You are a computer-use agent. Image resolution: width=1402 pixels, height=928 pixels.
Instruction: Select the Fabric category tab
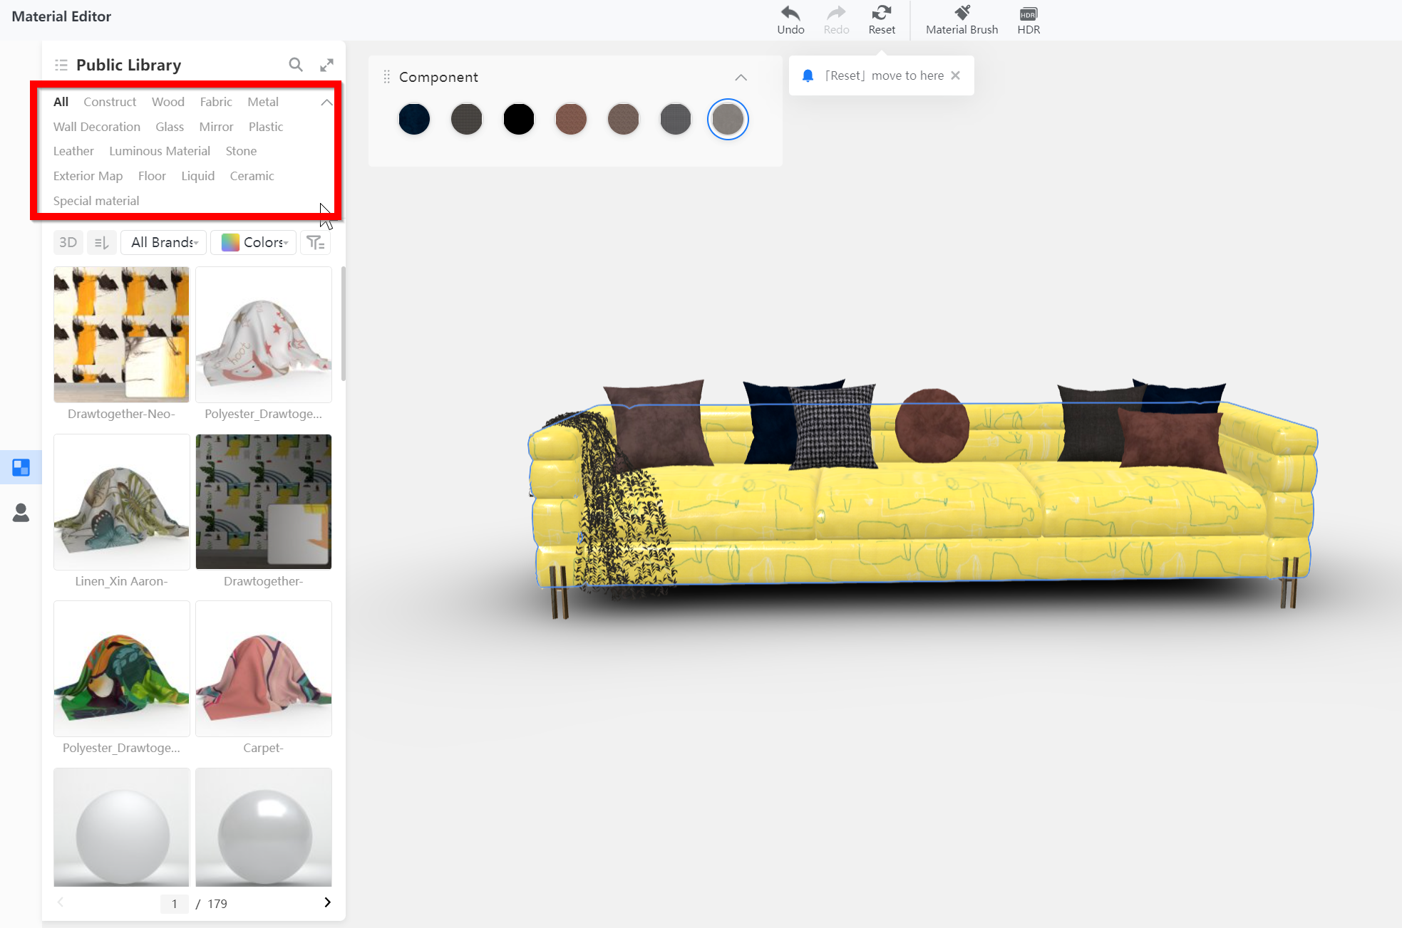[216, 102]
